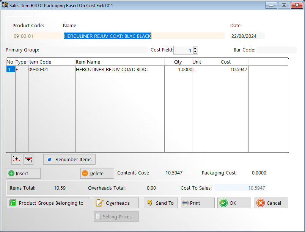Decrease the Cost Field value
The width and height of the screenshot is (305, 232).
pyautogui.click(x=195, y=52)
